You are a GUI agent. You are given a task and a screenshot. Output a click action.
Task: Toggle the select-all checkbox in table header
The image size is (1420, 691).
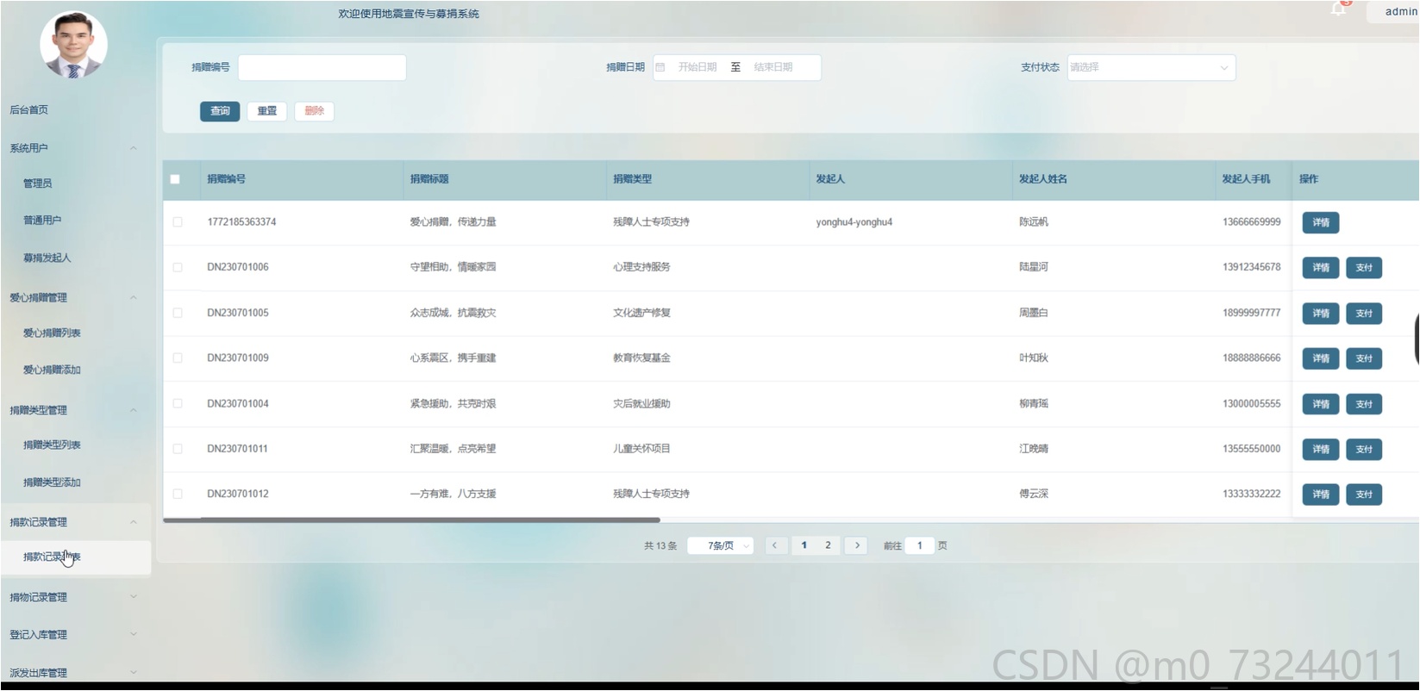coord(175,179)
